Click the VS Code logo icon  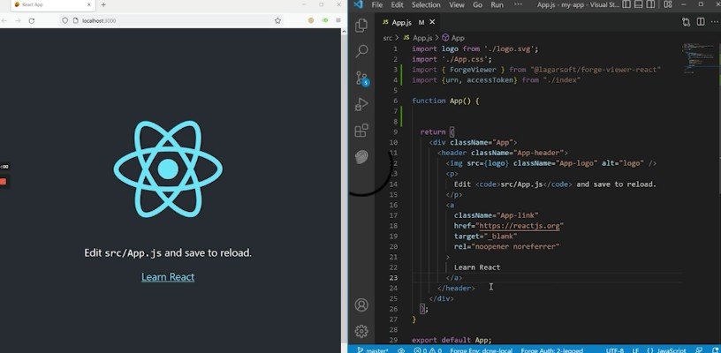coord(359,4)
